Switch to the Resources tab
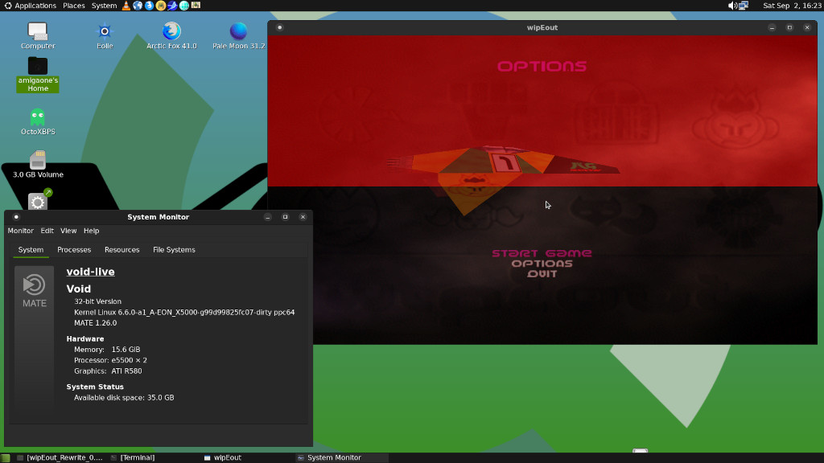This screenshot has height=463, width=824. tap(122, 250)
